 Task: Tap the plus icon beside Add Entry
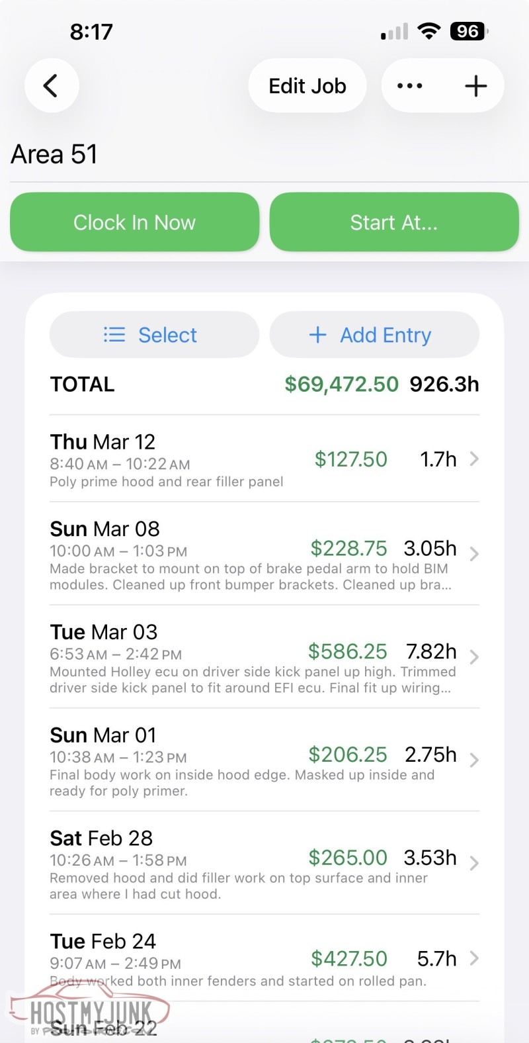coord(317,335)
